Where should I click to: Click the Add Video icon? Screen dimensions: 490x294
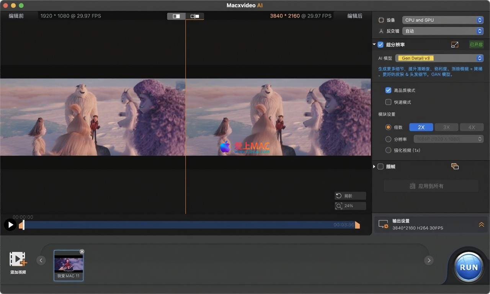[18, 260]
